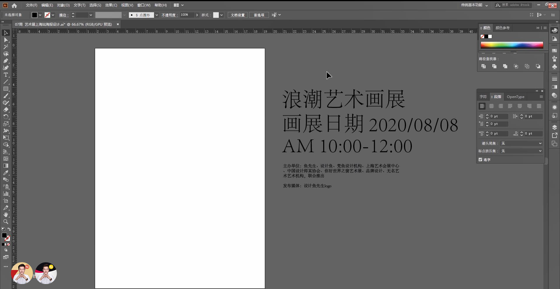Close the document tab 07周 艺术展上海站海报设计.ai
Screen dimensions: 560x289
(118, 24)
